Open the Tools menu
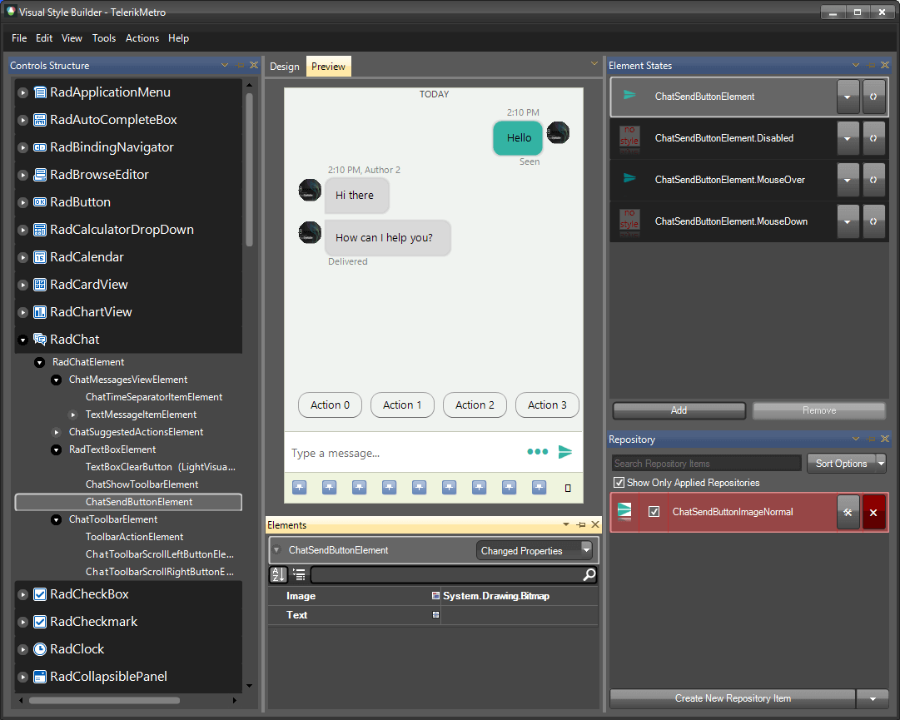The image size is (900, 720). pyautogui.click(x=104, y=38)
